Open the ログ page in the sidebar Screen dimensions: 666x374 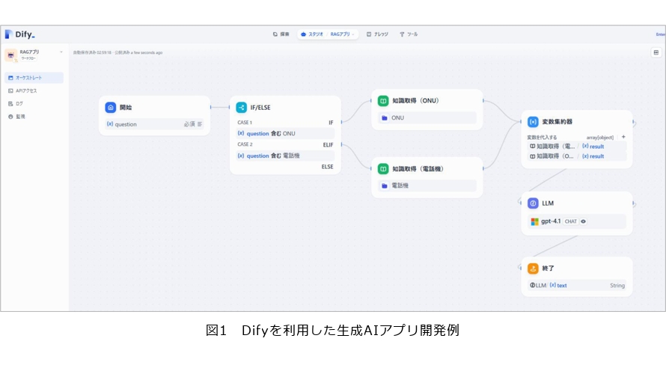point(19,103)
